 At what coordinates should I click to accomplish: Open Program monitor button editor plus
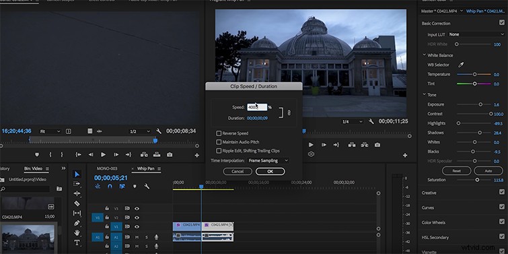coord(405,156)
